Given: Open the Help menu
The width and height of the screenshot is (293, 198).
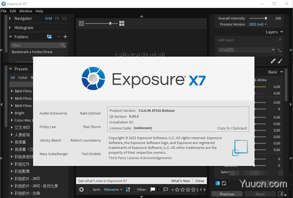Looking at the screenshot, I should [39, 11].
